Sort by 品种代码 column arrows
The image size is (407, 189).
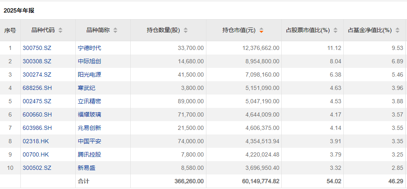(60, 30)
